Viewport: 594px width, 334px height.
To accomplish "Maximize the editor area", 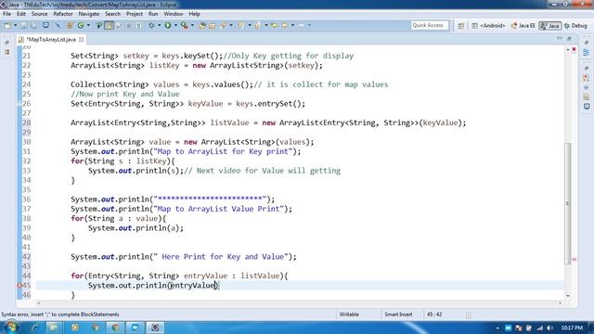I will (x=569, y=39).
